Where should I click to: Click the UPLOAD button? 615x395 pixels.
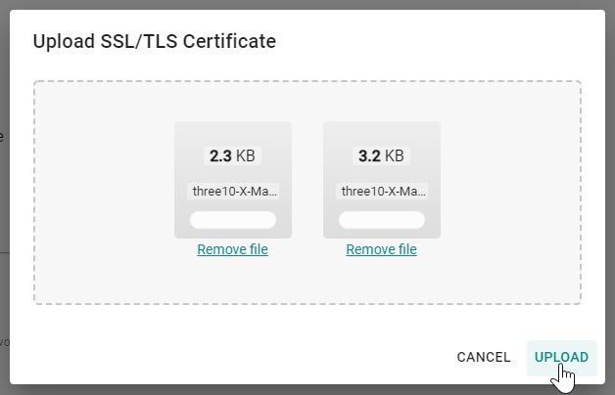(x=561, y=357)
